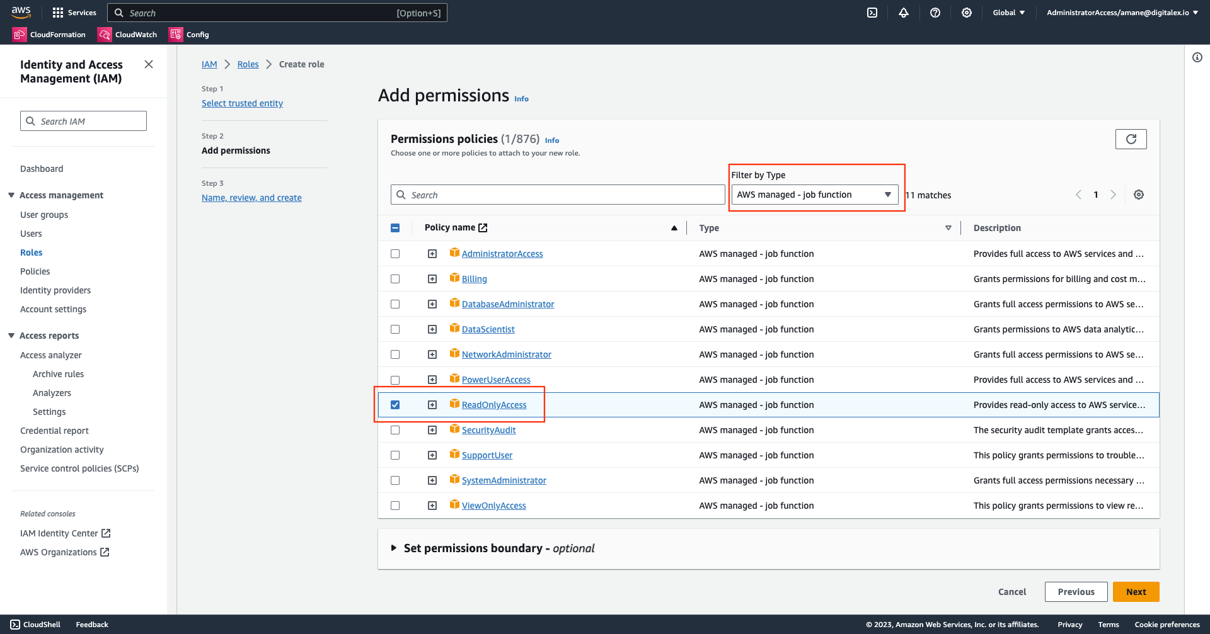Close the IAM navigation sidebar

pos(149,64)
